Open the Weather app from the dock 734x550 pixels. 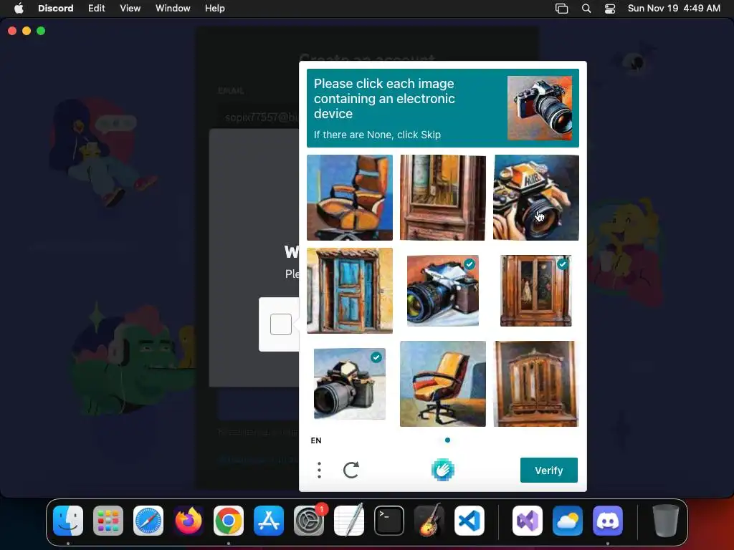568,521
